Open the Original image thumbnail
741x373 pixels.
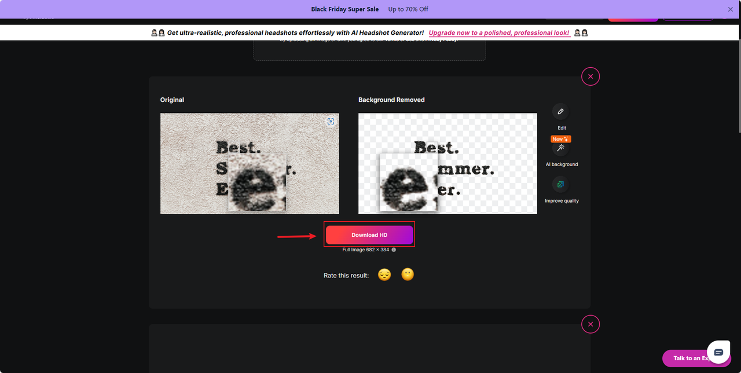tap(250, 163)
